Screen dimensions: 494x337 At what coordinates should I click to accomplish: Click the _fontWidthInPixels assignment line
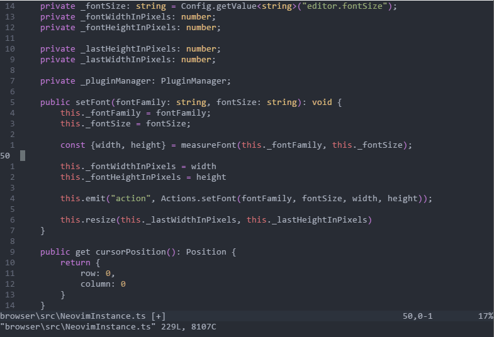point(138,167)
